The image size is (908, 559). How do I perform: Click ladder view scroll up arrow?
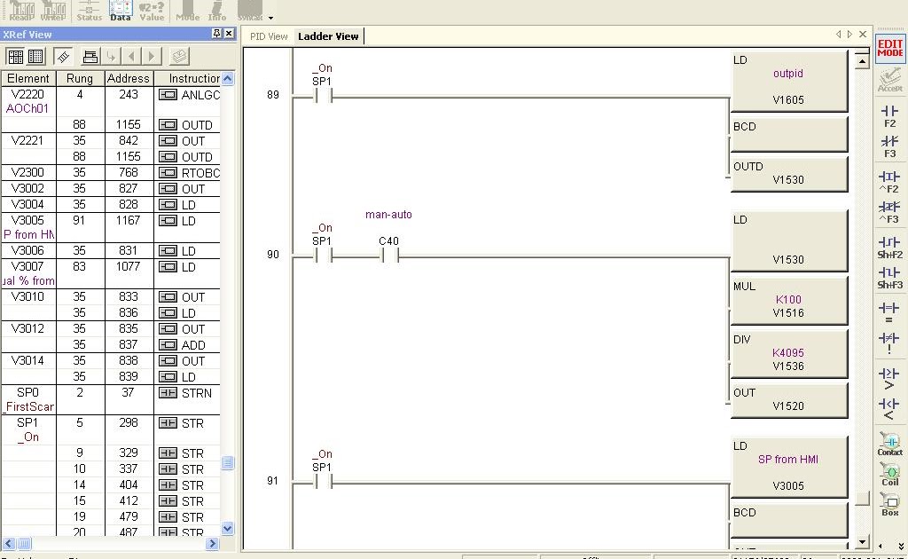pos(862,61)
